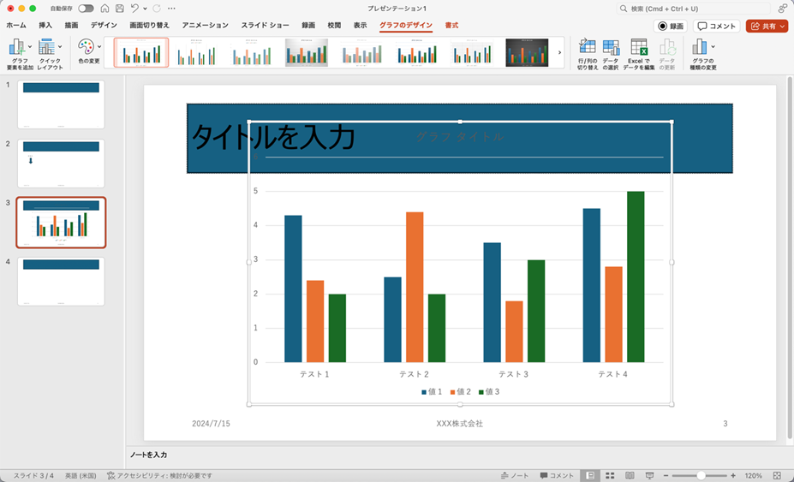The image size is (794, 482).
Task: Click the 共有 share button
Action: coord(766,26)
